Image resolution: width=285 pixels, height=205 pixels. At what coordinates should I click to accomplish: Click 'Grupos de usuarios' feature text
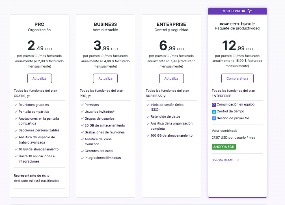pyautogui.click(x=99, y=118)
